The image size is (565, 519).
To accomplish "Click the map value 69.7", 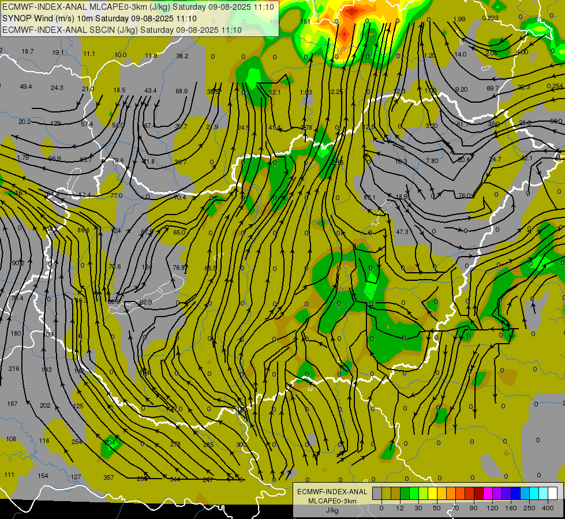I will click(x=493, y=88).
